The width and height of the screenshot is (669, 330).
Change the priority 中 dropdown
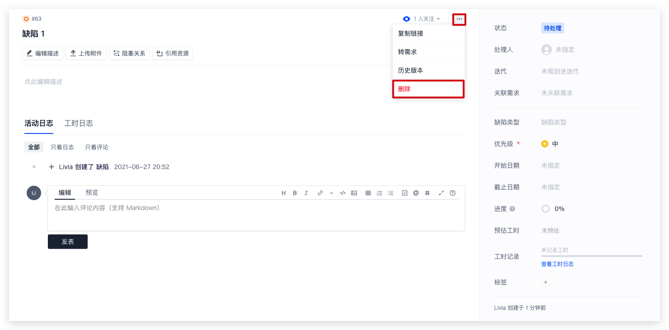550,144
